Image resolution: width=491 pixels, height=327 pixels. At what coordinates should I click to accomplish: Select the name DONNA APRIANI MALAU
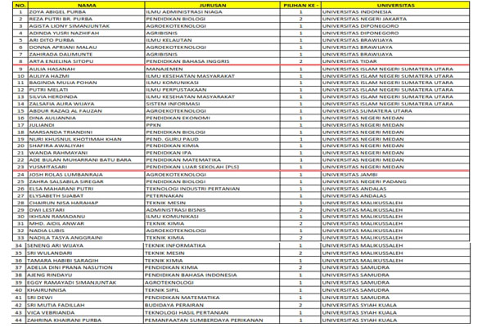click(x=63, y=47)
